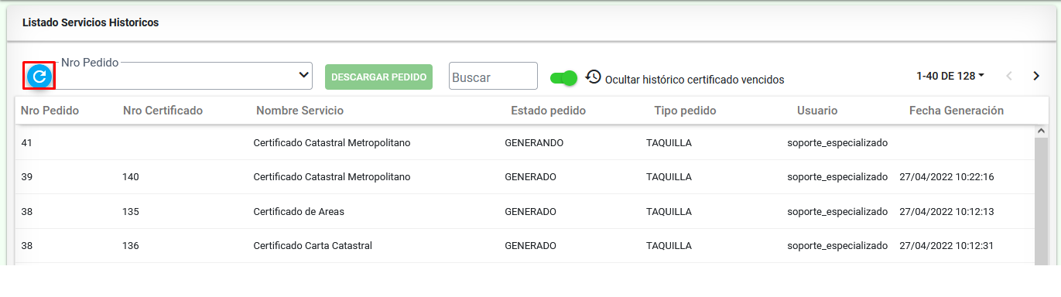Screen dimensions: 1061x297
Task: Sort by Fecha Generación column header
Action: pyautogui.click(x=957, y=111)
